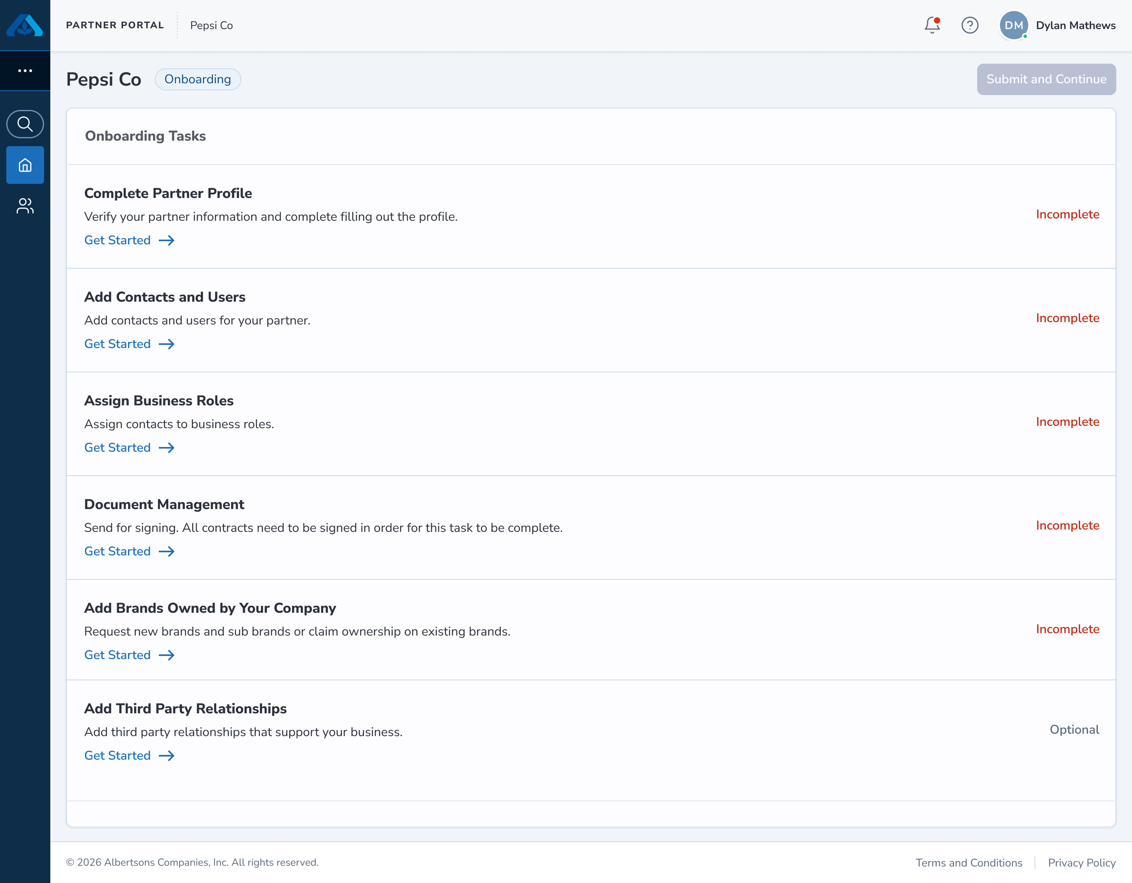1132x883 pixels.
Task: Open the notifications bell
Action: coord(932,25)
